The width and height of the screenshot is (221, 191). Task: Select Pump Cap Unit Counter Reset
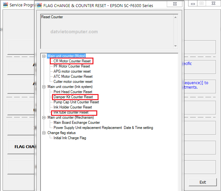tap(76, 102)
